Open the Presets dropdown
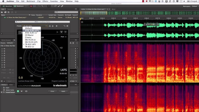Viewport: 199px width, 112px height. (35, 26)
